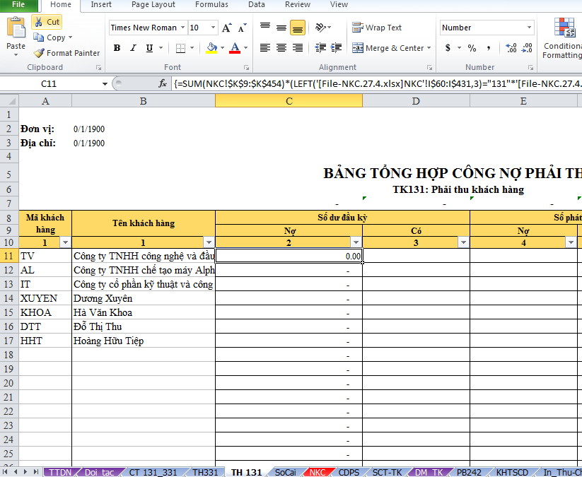Switch to Data tab

point(257,5)
